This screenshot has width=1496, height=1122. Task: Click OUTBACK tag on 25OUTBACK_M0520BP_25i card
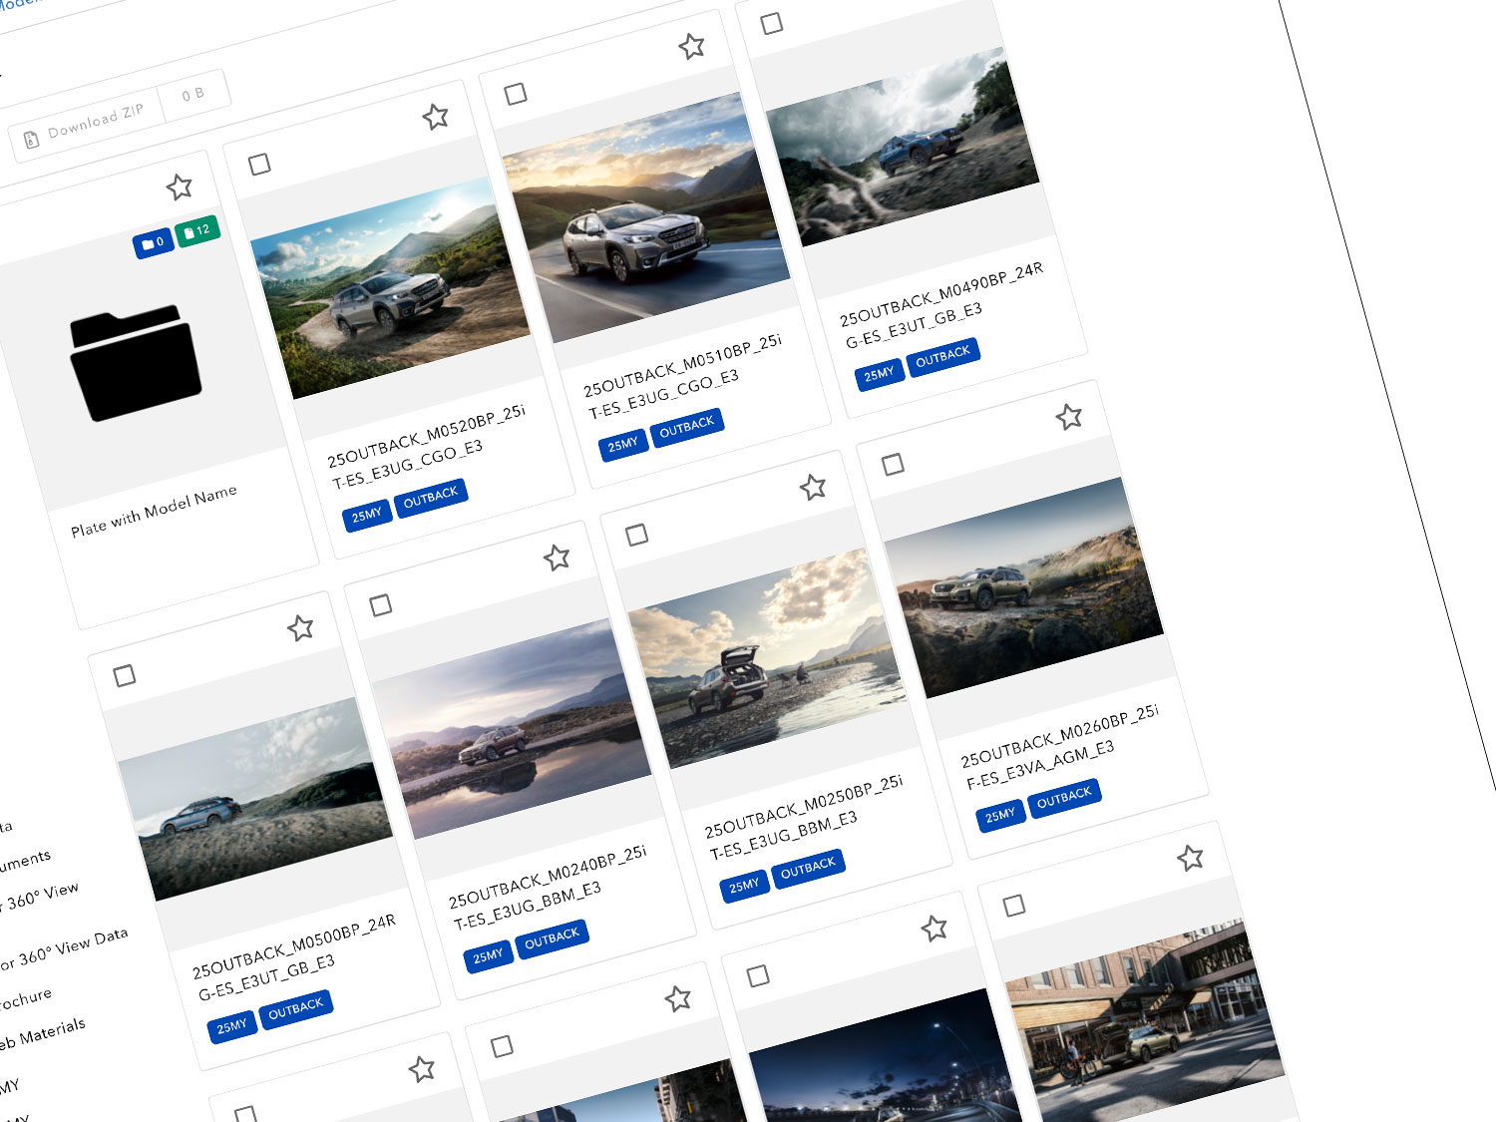[431, 497]
